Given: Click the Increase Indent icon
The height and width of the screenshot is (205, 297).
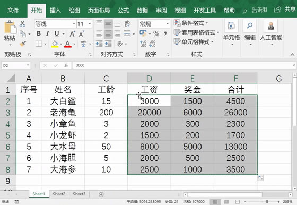Looking at the screenshot, I should click(x=108, y=44).
